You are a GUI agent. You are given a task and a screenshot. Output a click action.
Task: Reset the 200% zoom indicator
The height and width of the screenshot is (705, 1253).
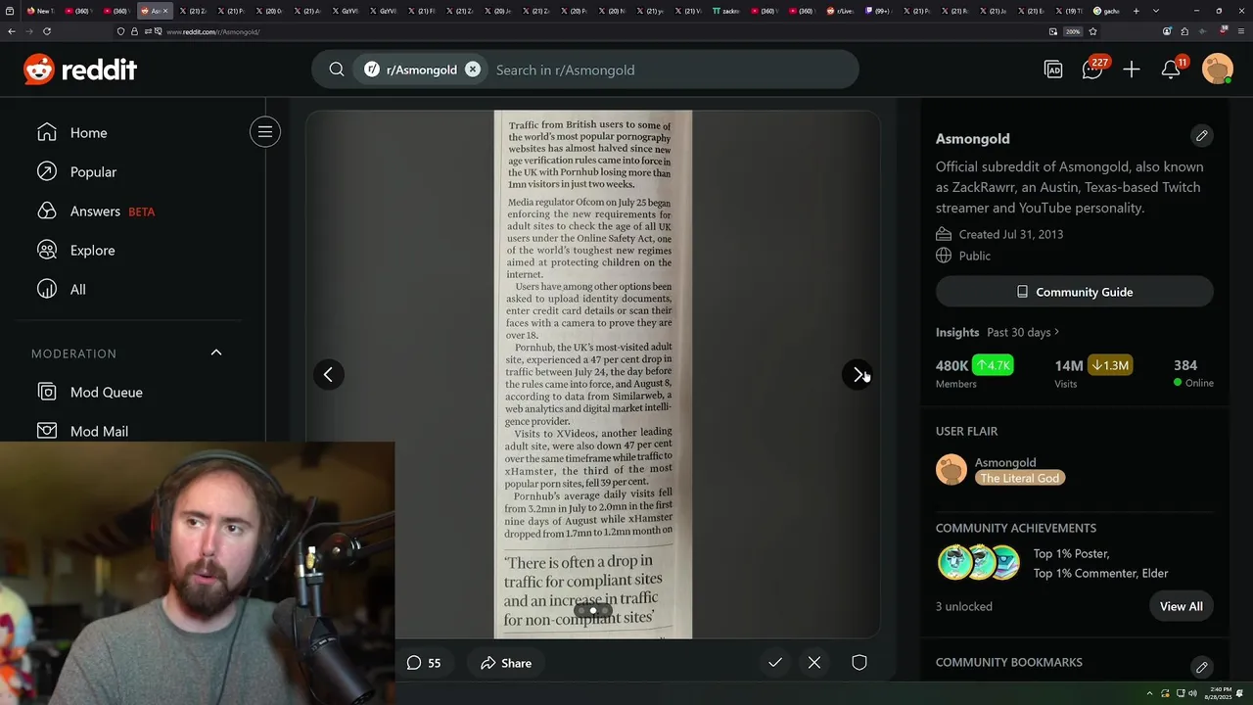point(1073,31)
